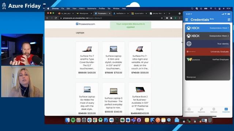The height and width of the screenshot is (131, 234).
Task: Open Terminal from the Dock
Action: tap(117, 120)
